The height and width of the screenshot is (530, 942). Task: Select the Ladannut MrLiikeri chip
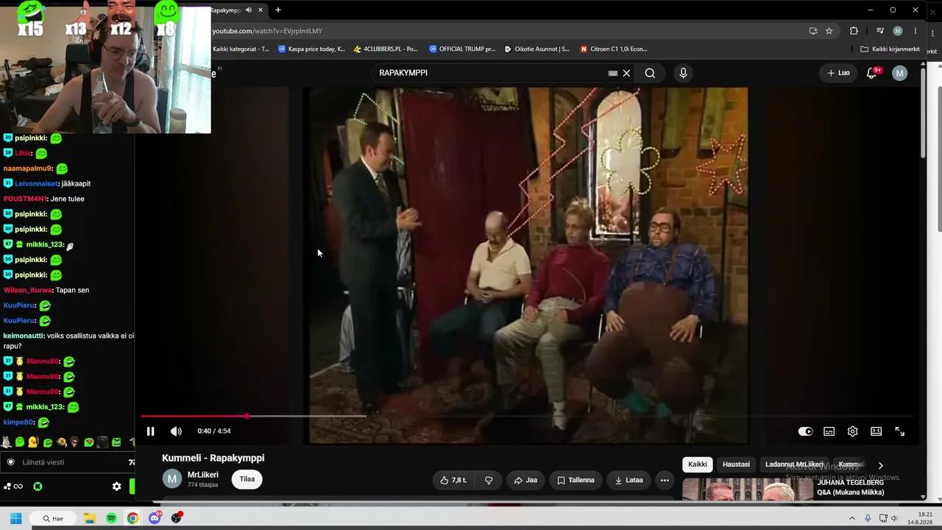[794, 464]
